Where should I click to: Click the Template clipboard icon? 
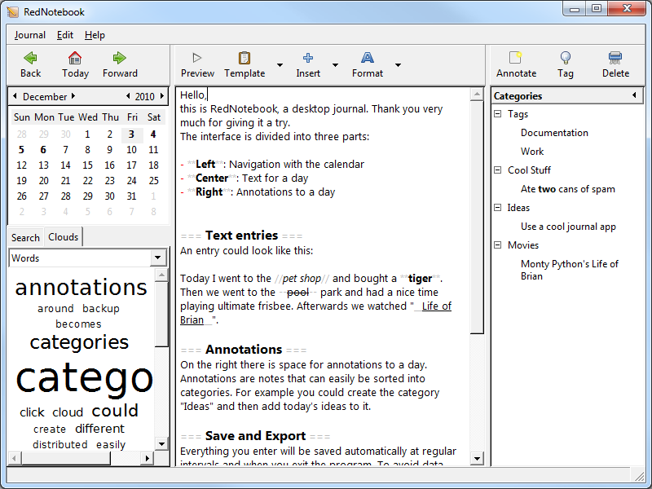pyautogui.click(x=244, y=58)
